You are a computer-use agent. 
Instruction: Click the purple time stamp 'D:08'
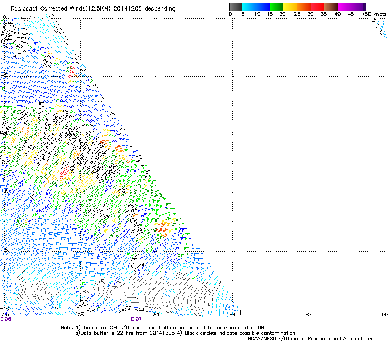point(5,319)
